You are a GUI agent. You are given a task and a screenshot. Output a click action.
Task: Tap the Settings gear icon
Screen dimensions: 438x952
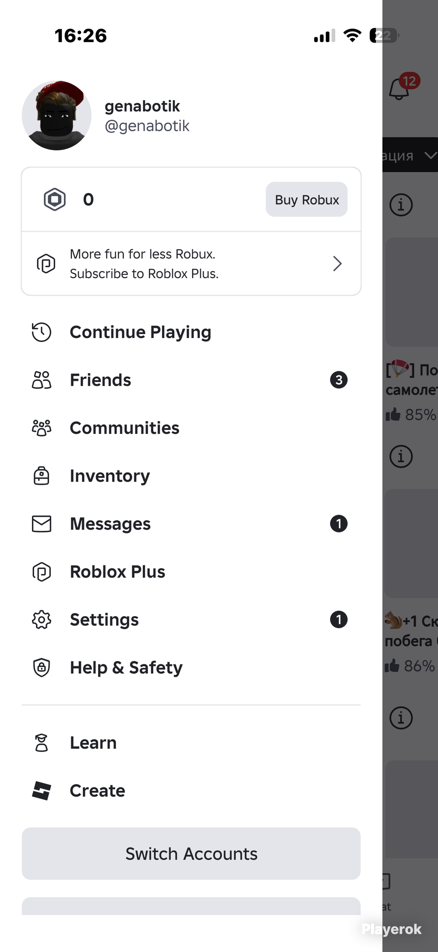[42, 620]
